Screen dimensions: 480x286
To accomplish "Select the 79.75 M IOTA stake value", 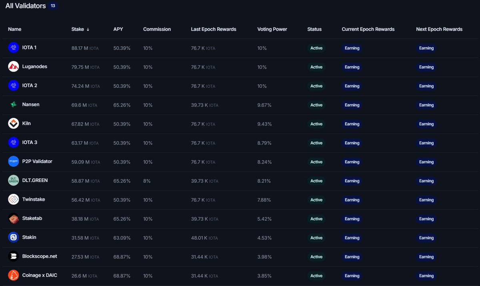I will pyautogui.click(x=86, y=67).
